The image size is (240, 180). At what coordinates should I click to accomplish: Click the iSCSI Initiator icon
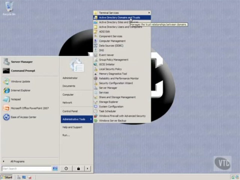pyautogui.click(x=96, y=64)
